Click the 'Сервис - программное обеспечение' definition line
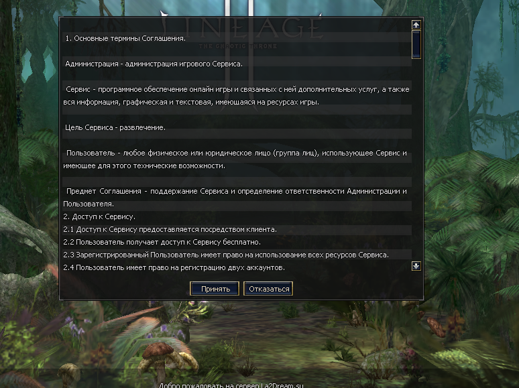Screen dimensions: 519x388 [x=237, y=89]
